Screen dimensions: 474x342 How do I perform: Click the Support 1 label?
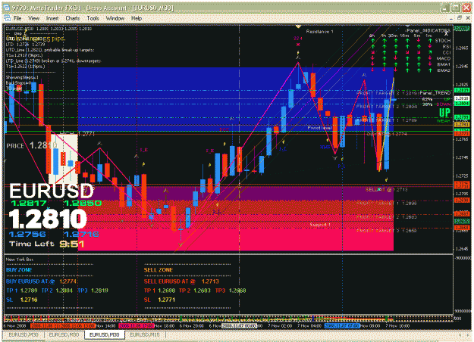[320, 225]
